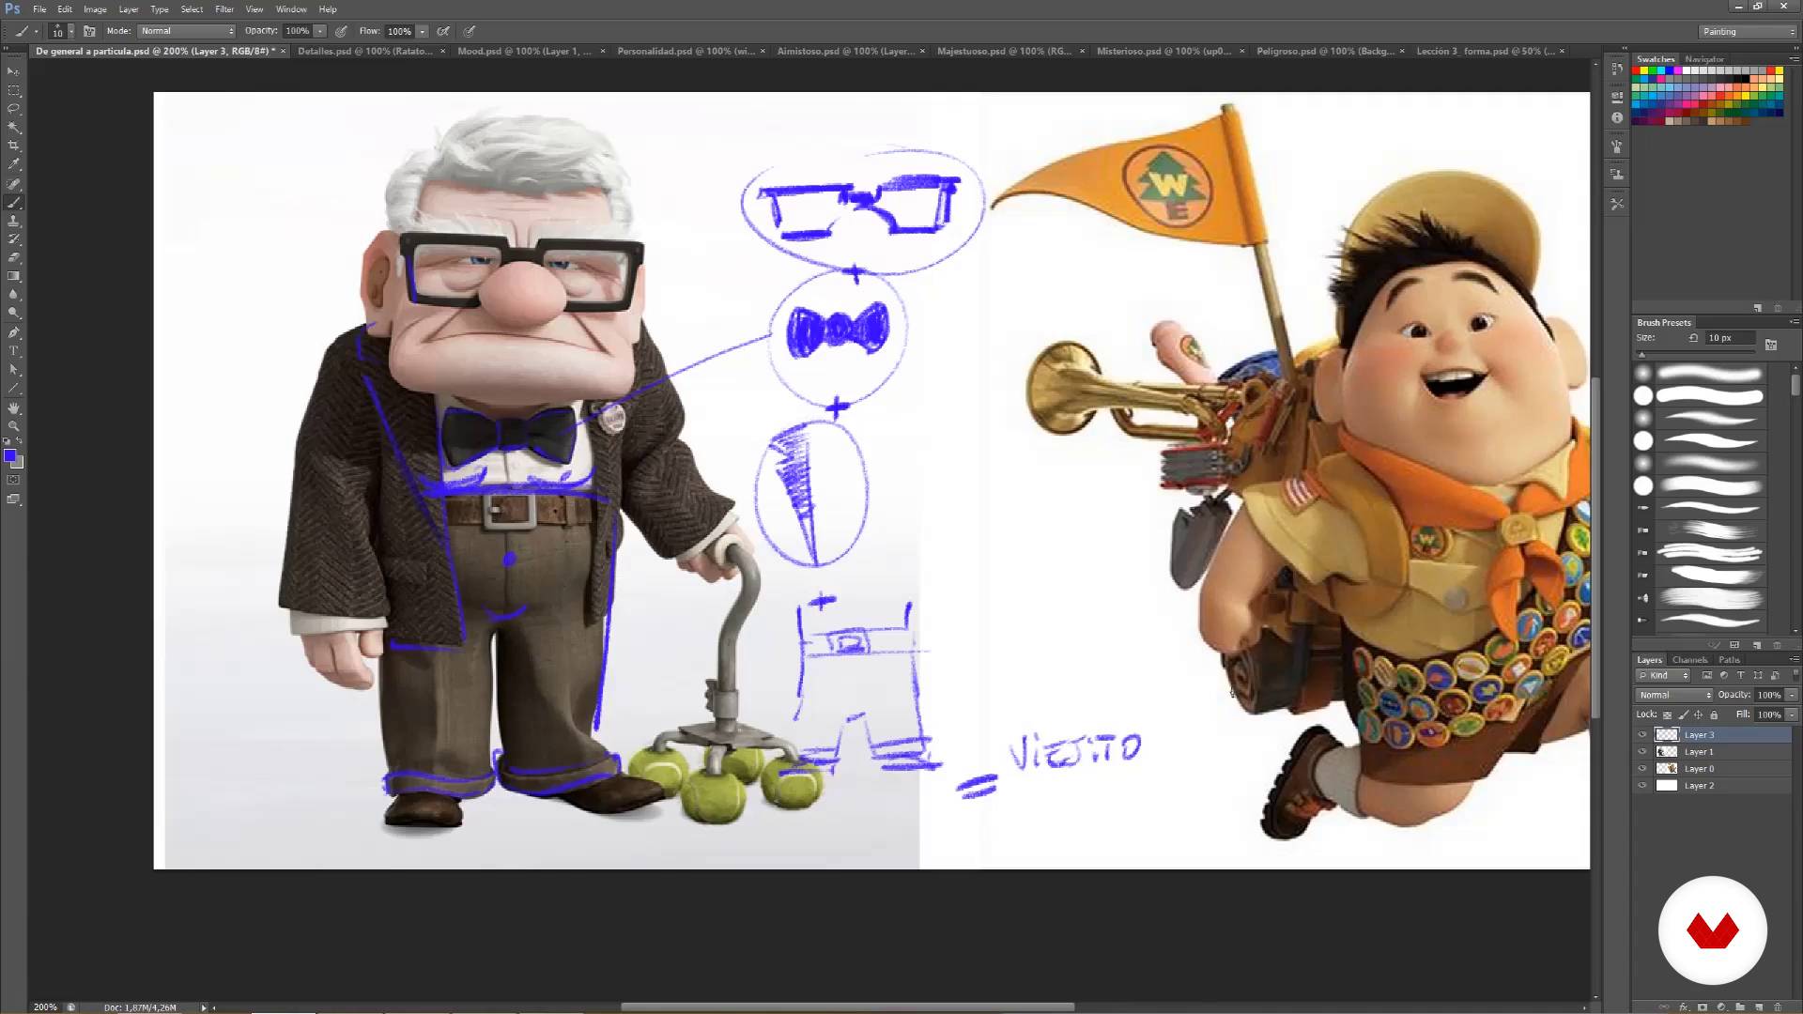The height and width of the screenshot is (1014, 1803).
Task: Open the Brush Preset picker arrow
Action: [x=70, y=31]
